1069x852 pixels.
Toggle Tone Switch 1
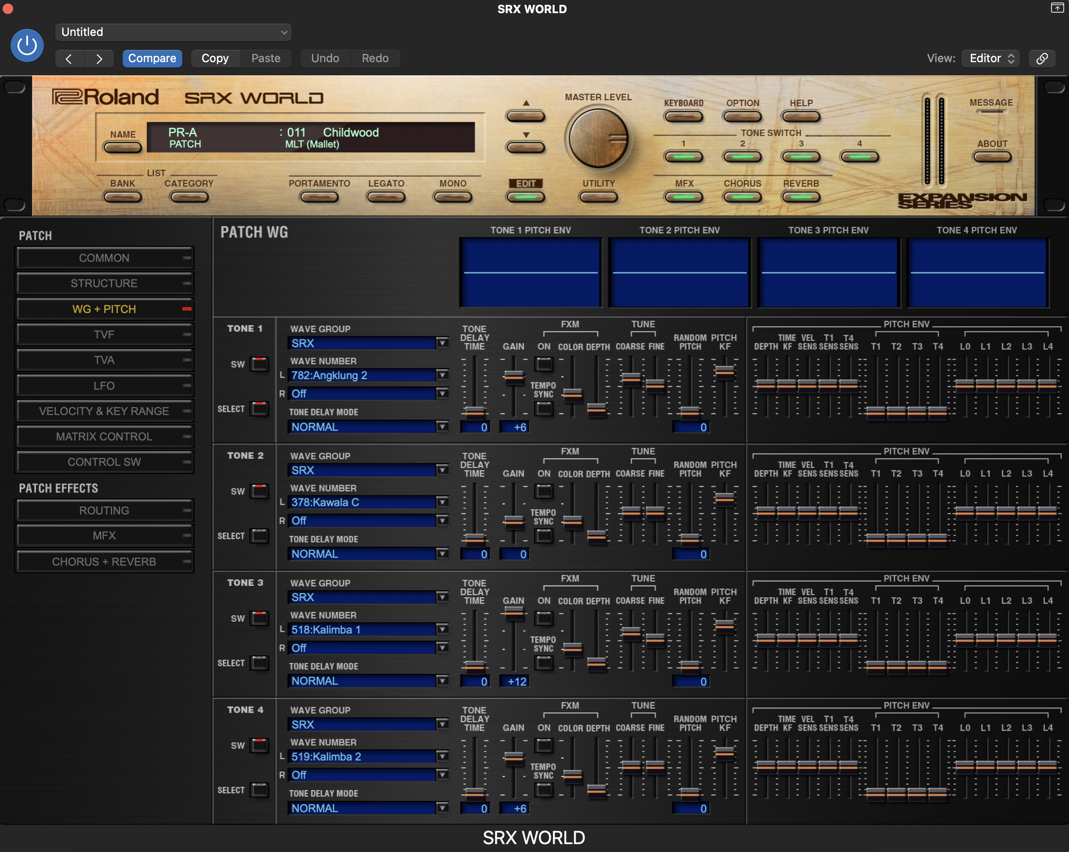[684, 157]
